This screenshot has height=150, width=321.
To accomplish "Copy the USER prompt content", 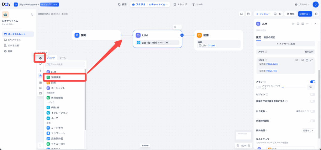I will pyautogui.click(x=307, y=60).
